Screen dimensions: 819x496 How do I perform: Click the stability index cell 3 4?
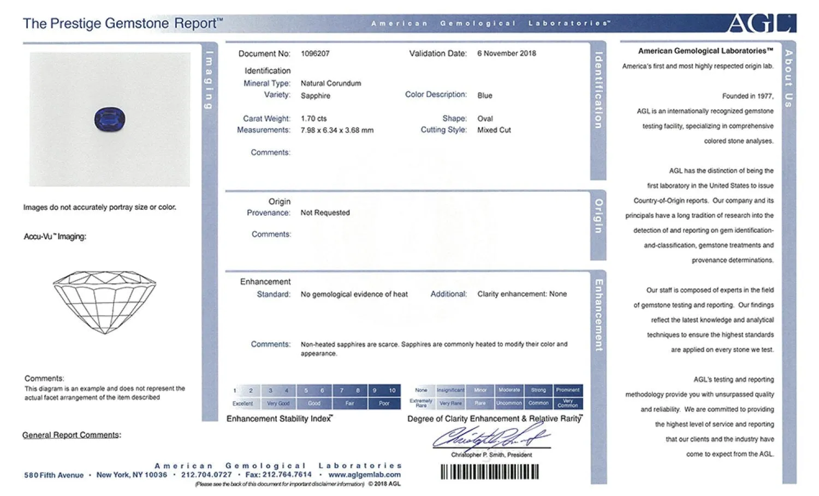click(x=278, y=390)
